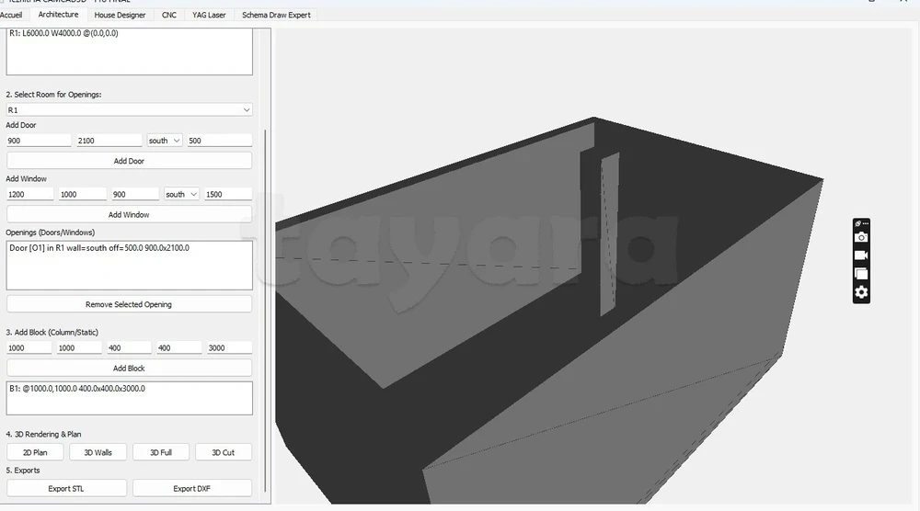Open the CNC tab
The image size is (920, 511).
coord(168,15)
